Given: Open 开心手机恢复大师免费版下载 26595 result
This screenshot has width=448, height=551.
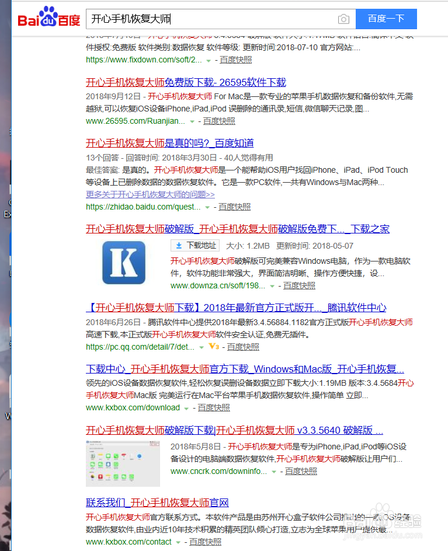Looking at the screenshot, I should 186,82.
